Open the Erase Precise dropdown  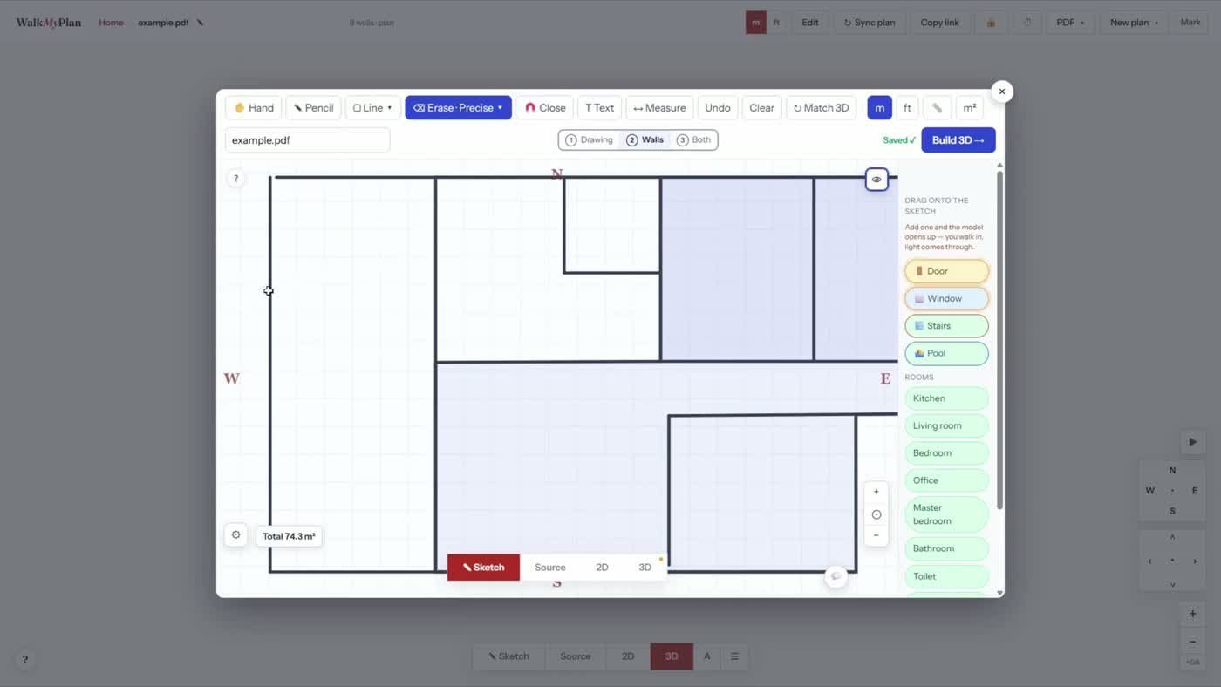(458, 108)
